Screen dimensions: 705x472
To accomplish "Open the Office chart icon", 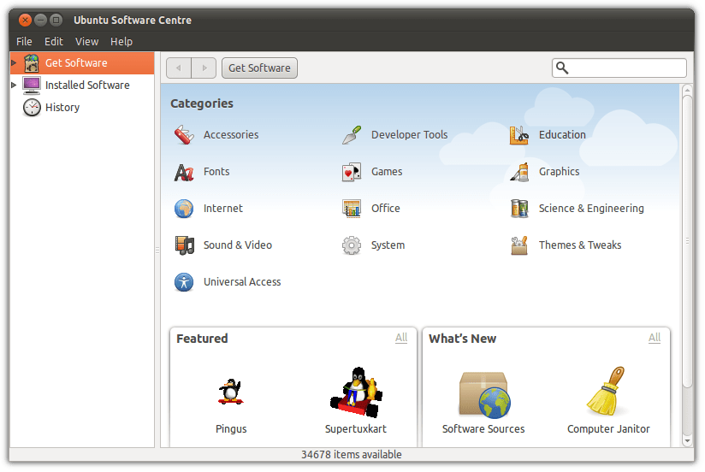I will point(352,209).
